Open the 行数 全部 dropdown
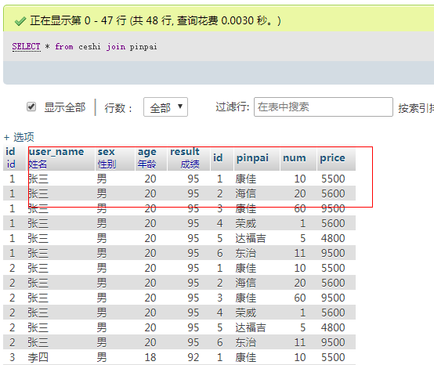Screen dimensions: 434x365 [x=165, y=107]
